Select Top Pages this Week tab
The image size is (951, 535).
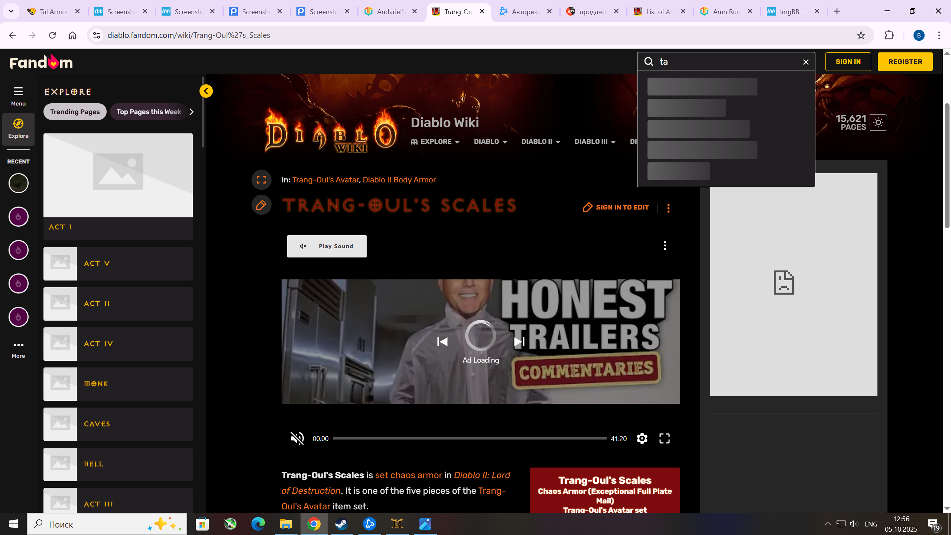pos(149,112)
